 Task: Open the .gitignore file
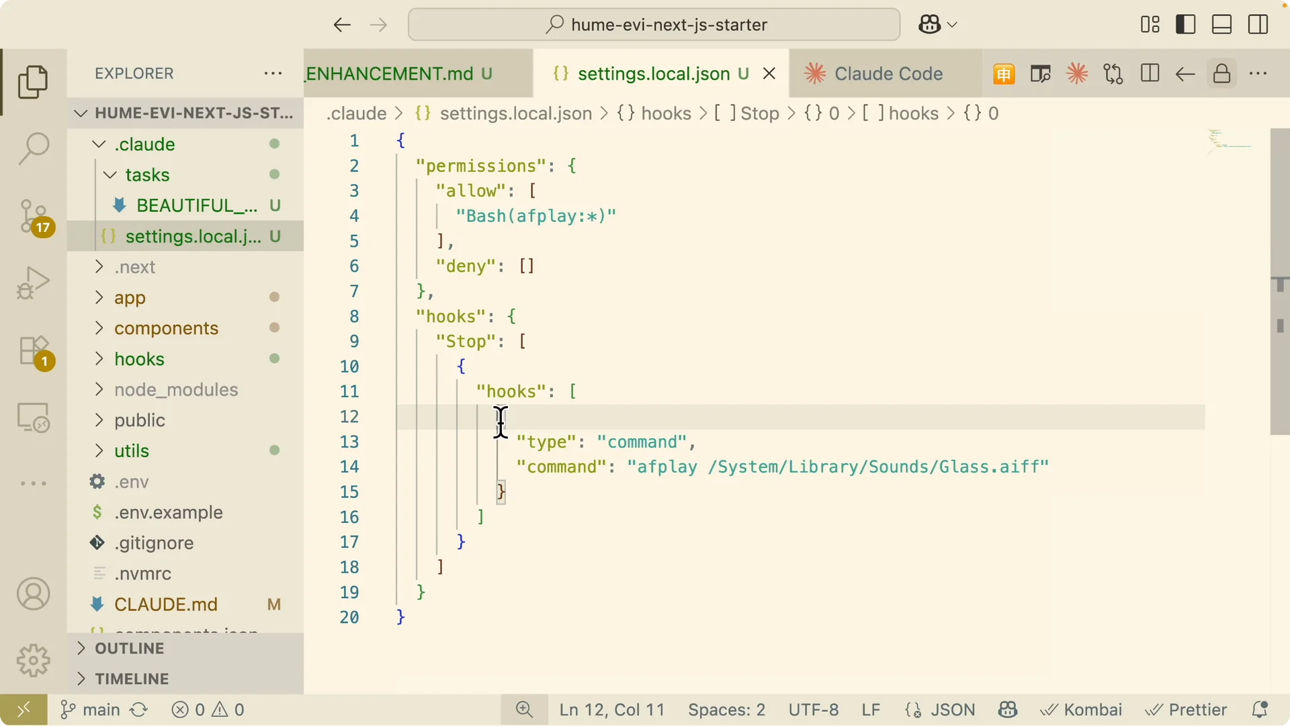click(186, 543)
